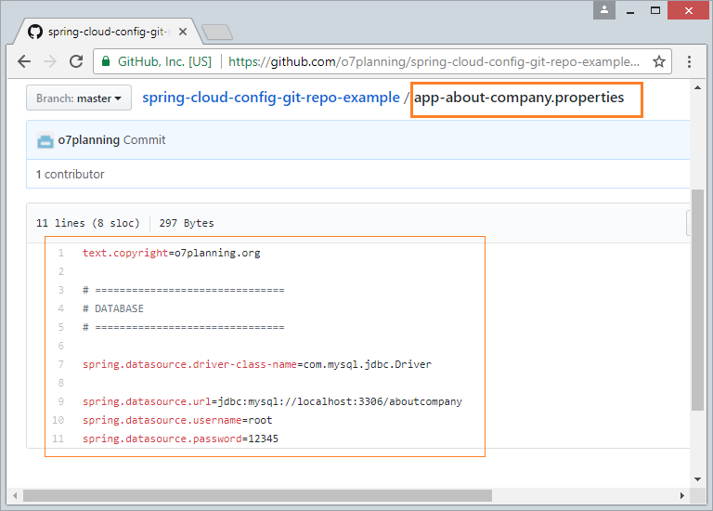Select line number 10 in the file
The image size is (713, 511).
coord(58,420)
